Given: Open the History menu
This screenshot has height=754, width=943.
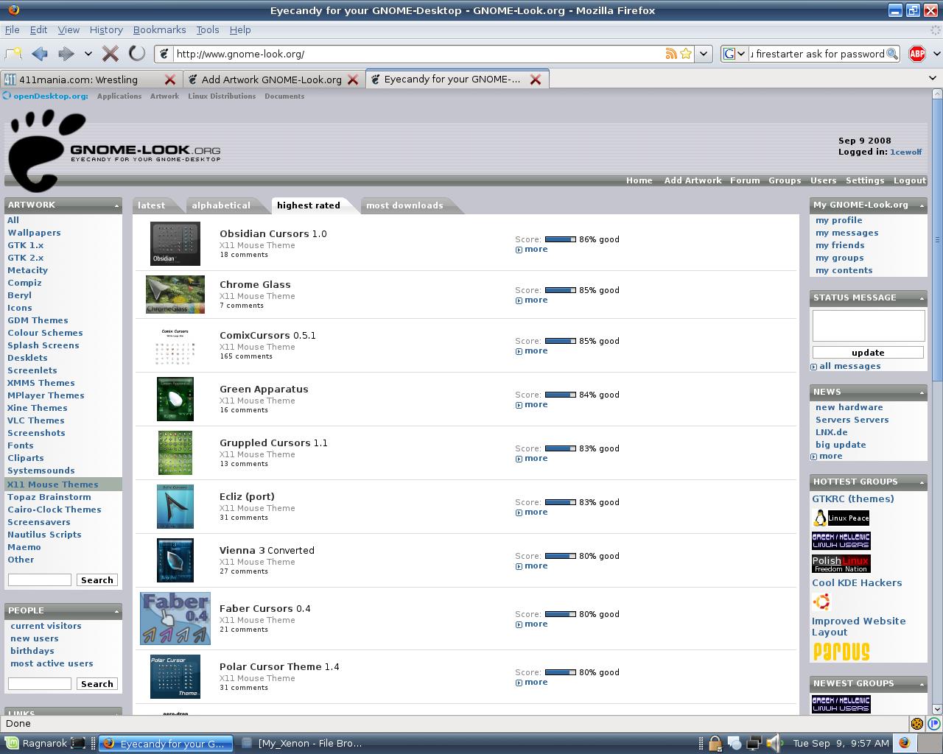Looking at the screenshot, I should [106, 29].
